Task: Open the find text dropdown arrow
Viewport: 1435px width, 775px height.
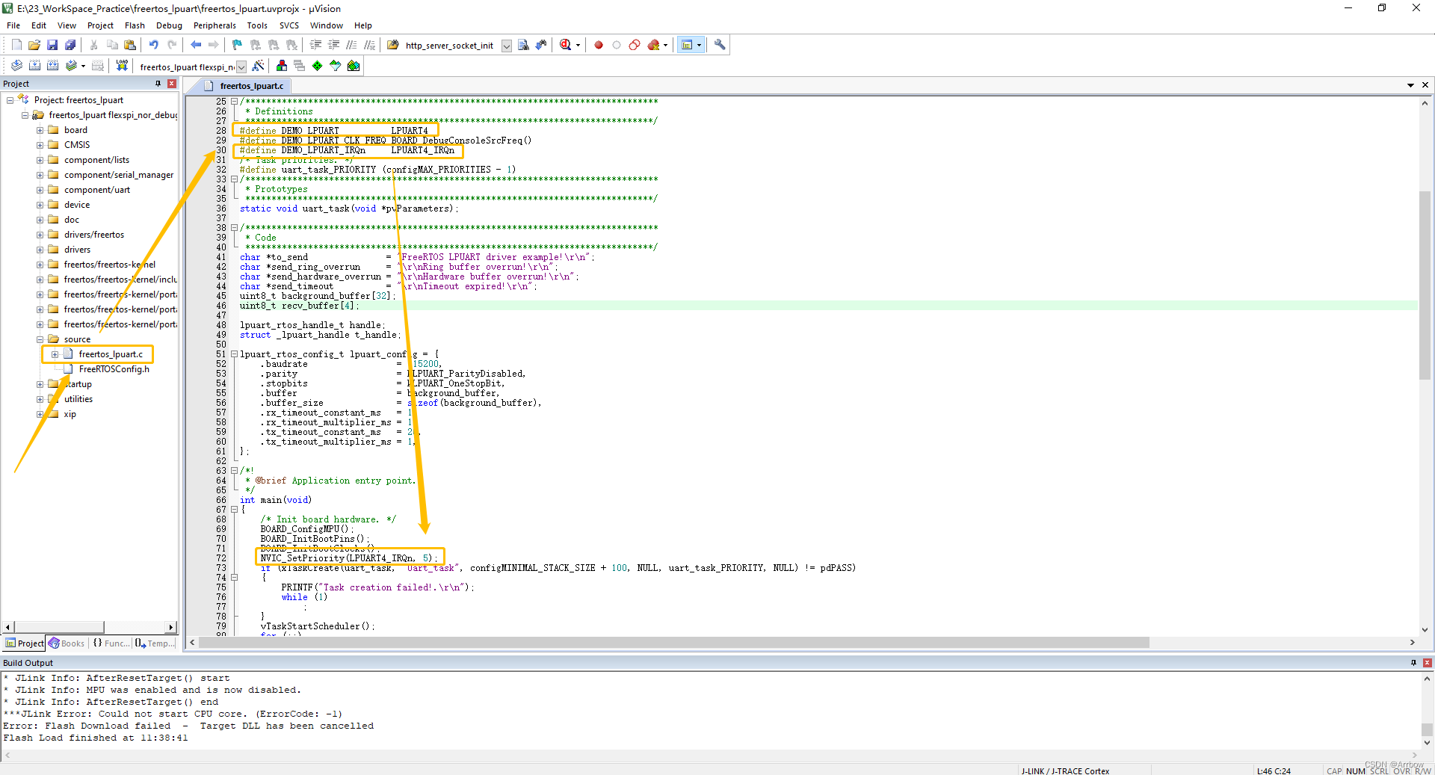Action: (x=507, y=46)
